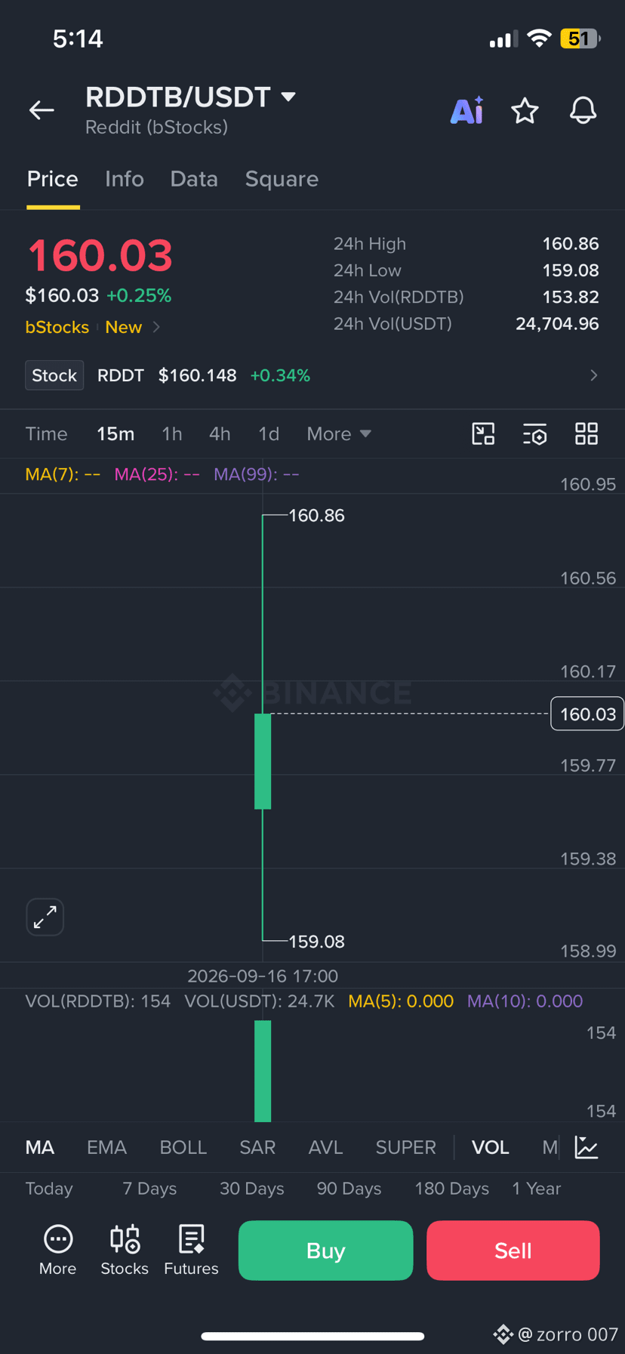Tap the back arrow icon
625x1354 pixels.
42,110
